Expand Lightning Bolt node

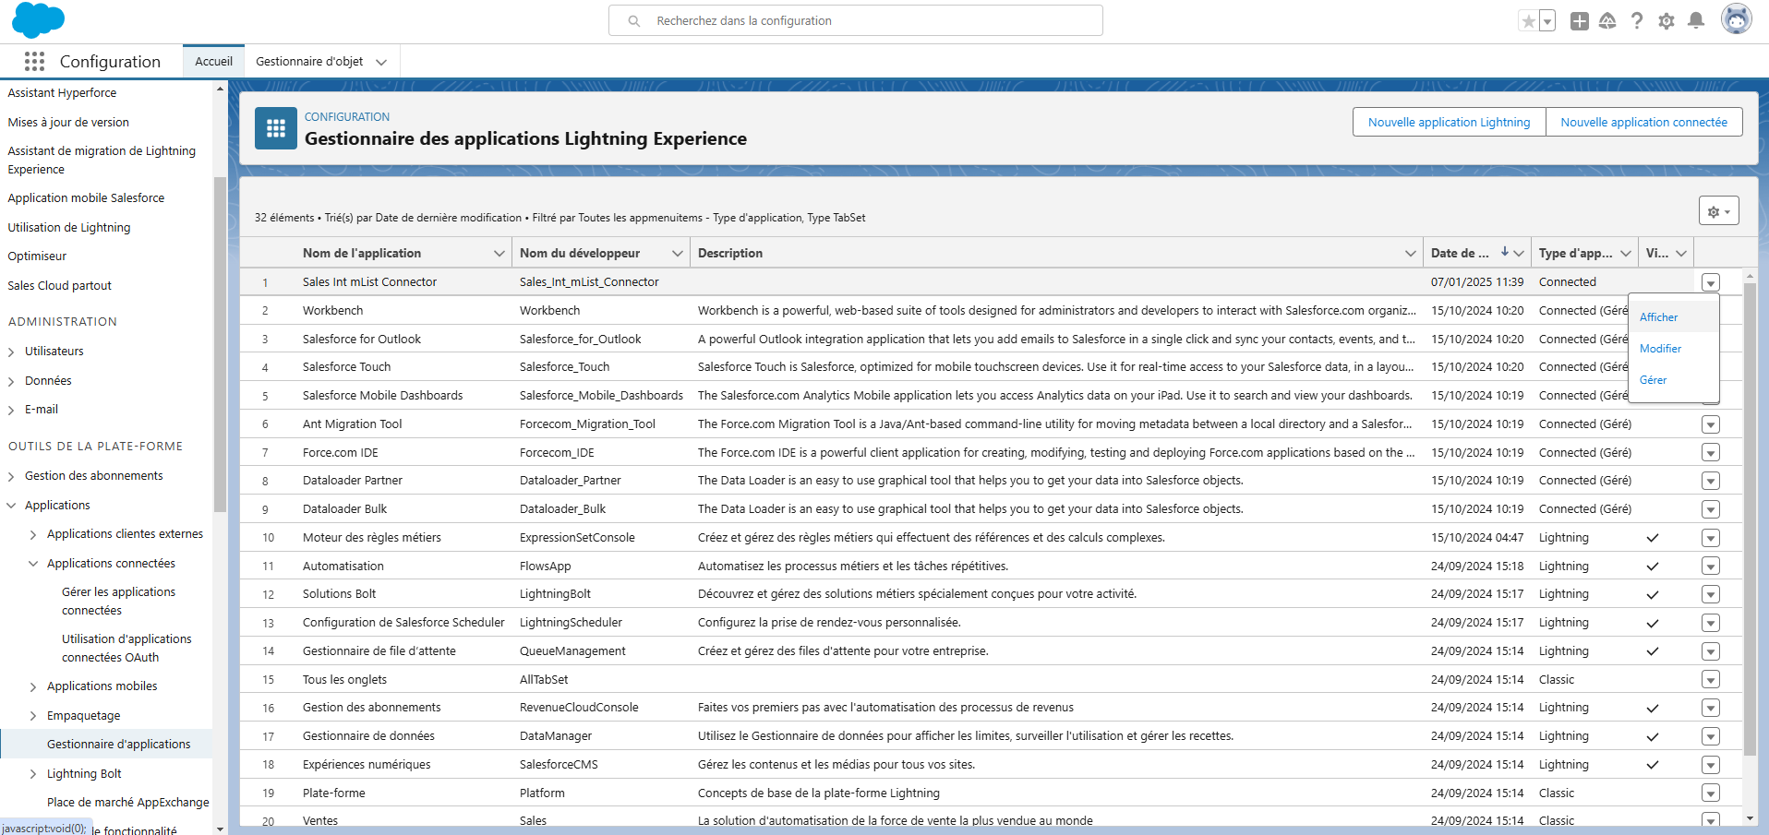[33, 775]
